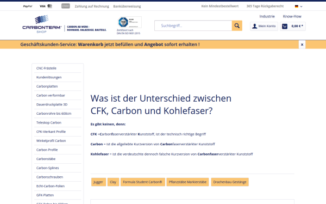Click the Visa payment logo
The width and height of the screenshot is (326, 204).
click(42, 6)
